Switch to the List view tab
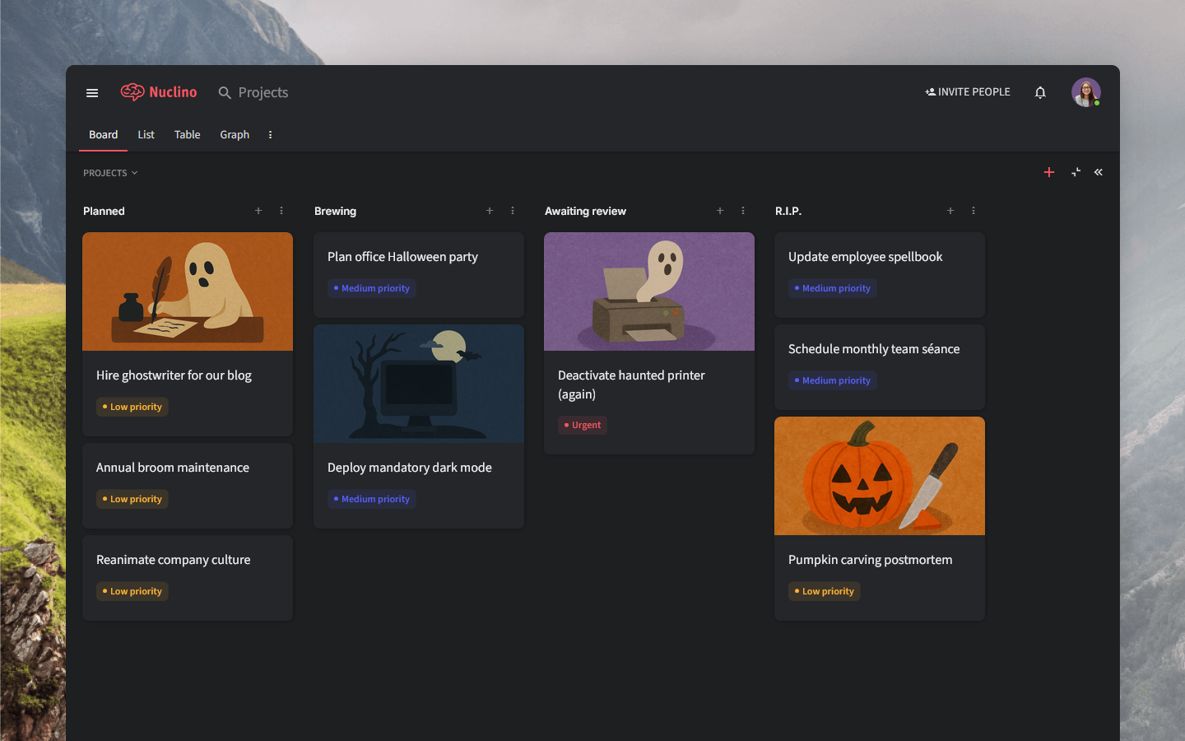This screenshot has height=741, width=1185. [x=146, y=134]
